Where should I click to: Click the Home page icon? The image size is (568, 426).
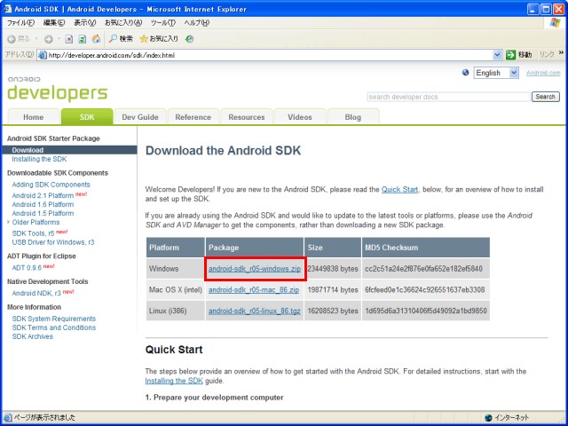(x=96, y=39)
